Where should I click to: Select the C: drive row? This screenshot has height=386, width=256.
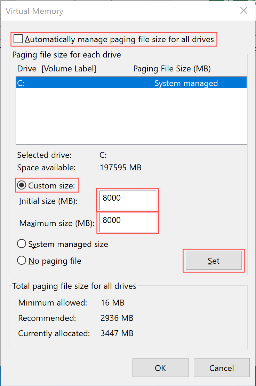tap(131, 83)
